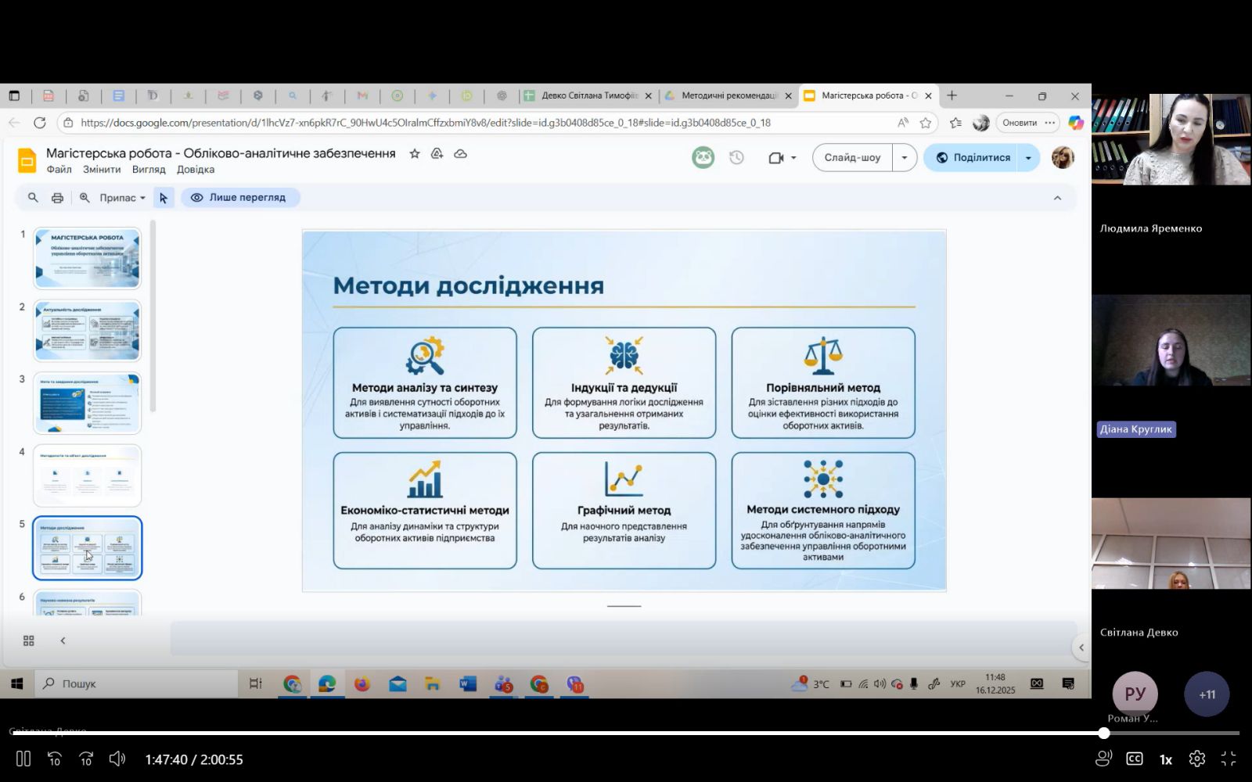Select slide 3 thumbnail in filmstrip
This screenshot has width=1252, height=782.
(88, 404)
